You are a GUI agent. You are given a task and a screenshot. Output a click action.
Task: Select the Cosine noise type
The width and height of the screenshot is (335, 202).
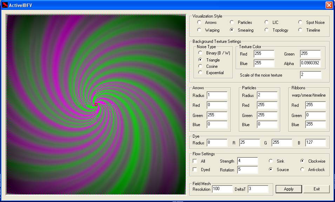click(x=200, y=66)
